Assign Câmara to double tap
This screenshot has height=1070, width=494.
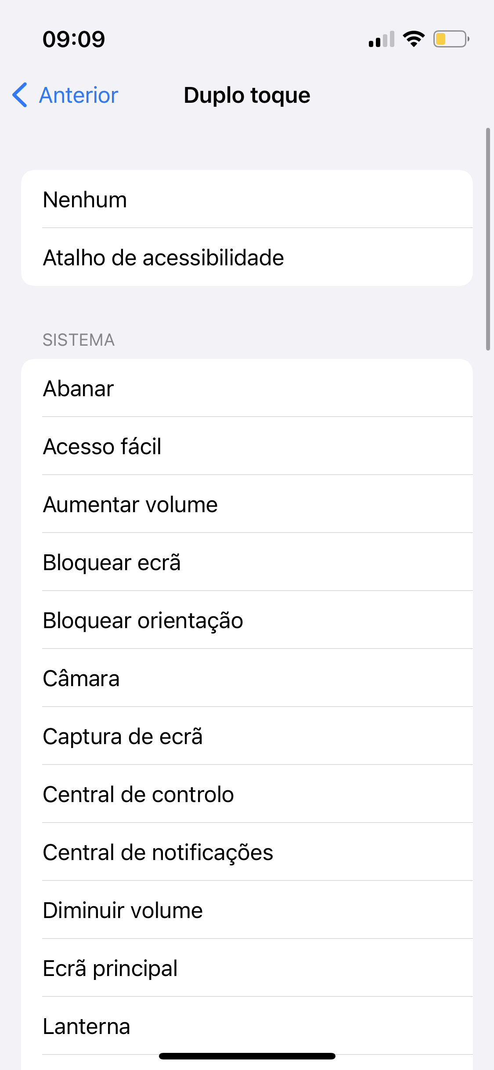247,678
